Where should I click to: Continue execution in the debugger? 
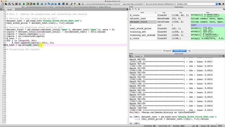pos(56,4)
